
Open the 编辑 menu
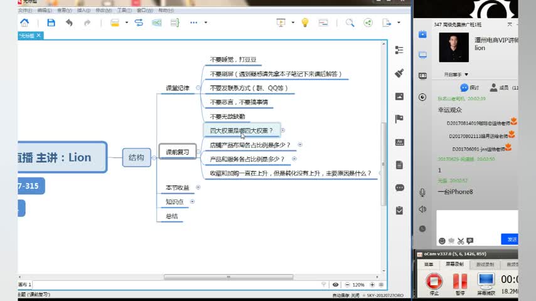[x=45, y=11]
